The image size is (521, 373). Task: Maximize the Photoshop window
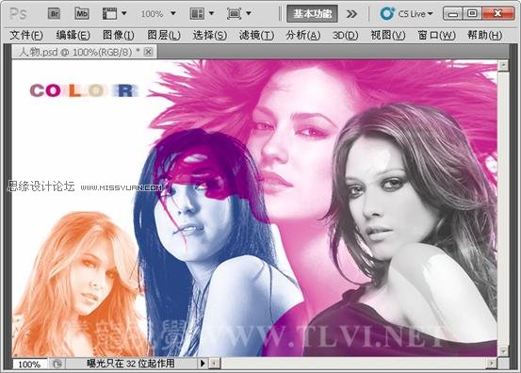472,13
